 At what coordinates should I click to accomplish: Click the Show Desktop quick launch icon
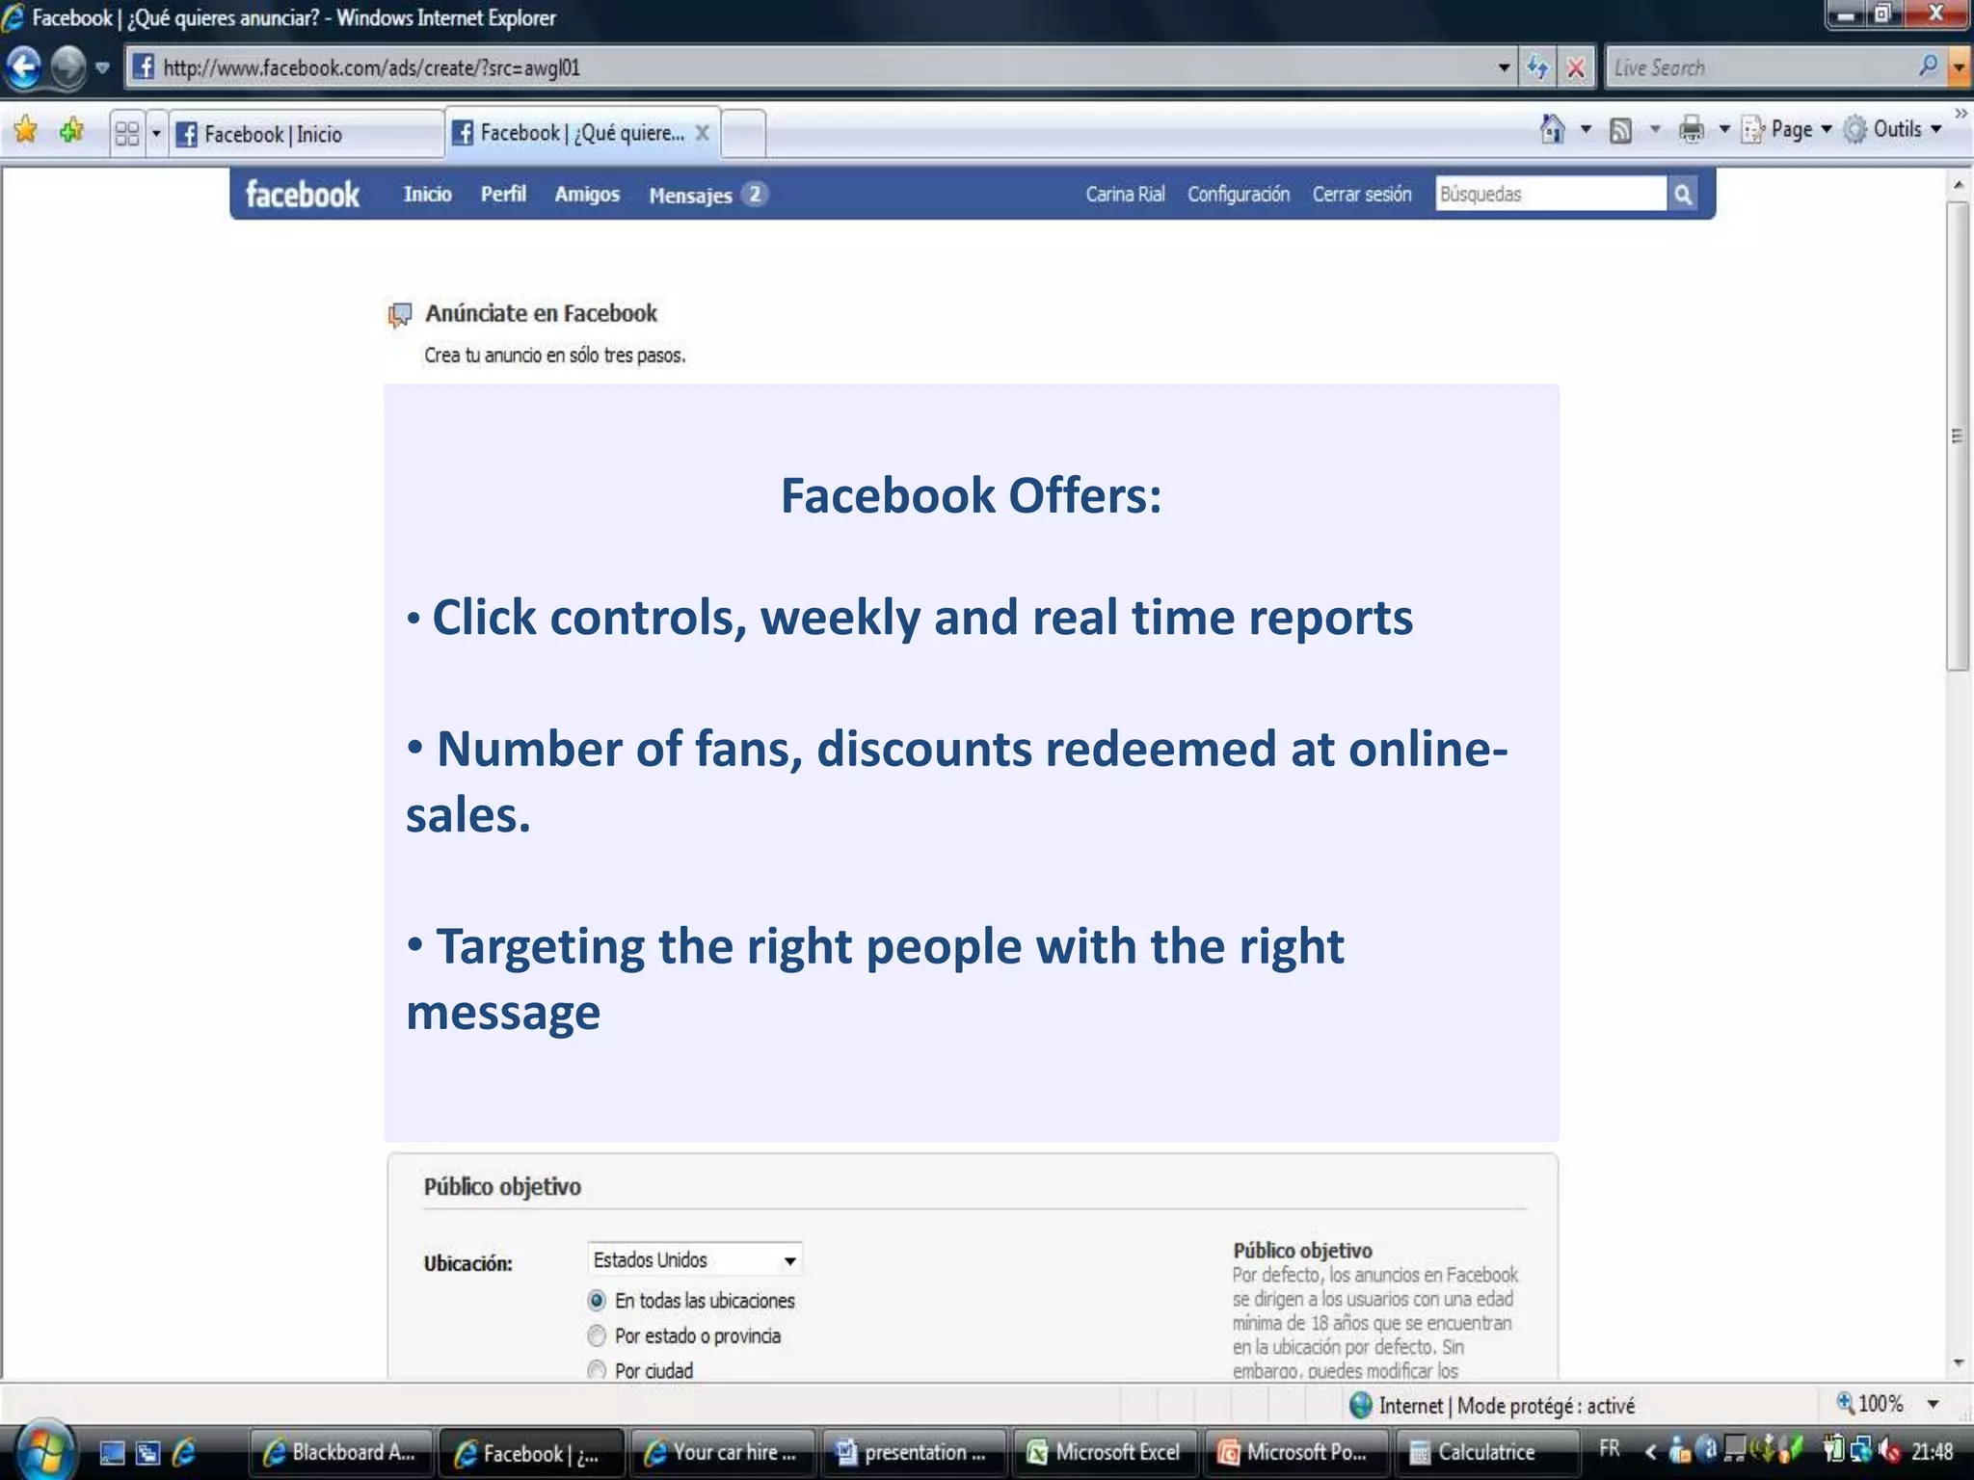(x=112, y=1452)
